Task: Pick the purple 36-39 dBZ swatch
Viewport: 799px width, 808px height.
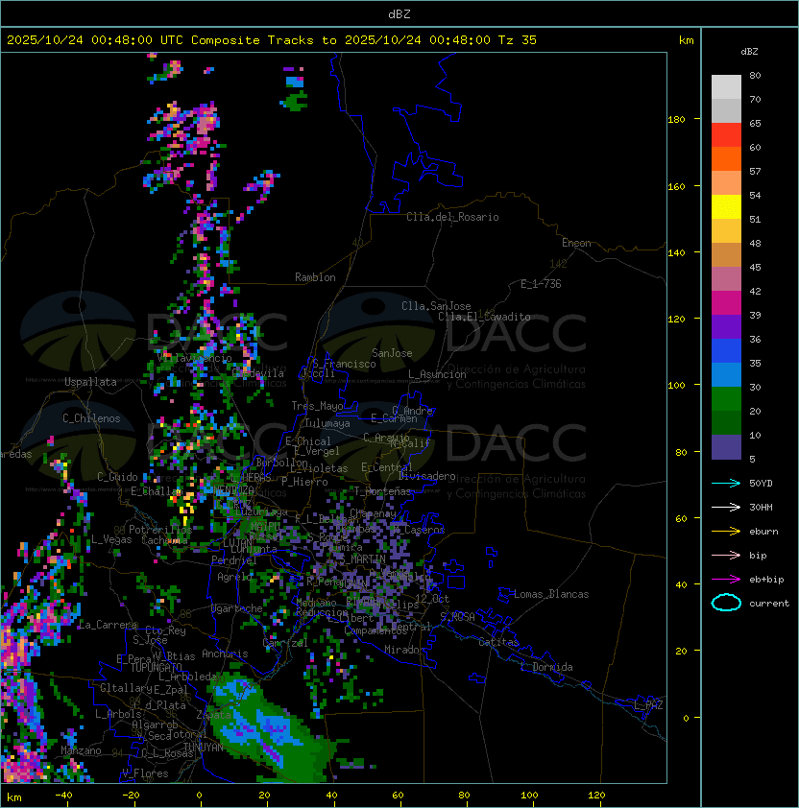Action: coord(726,327)
